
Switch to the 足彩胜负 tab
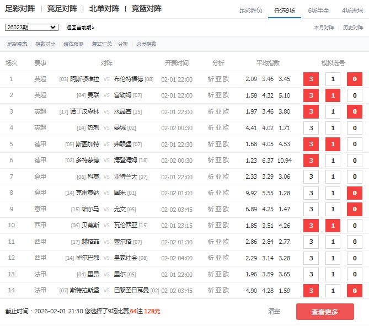point(250,10)
